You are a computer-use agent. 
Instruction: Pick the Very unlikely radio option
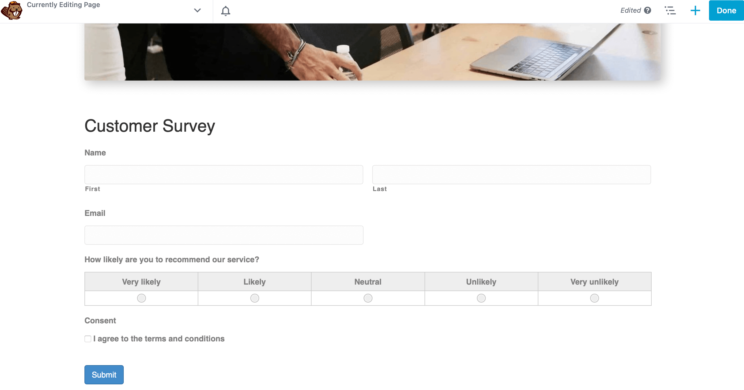[594, 298]
